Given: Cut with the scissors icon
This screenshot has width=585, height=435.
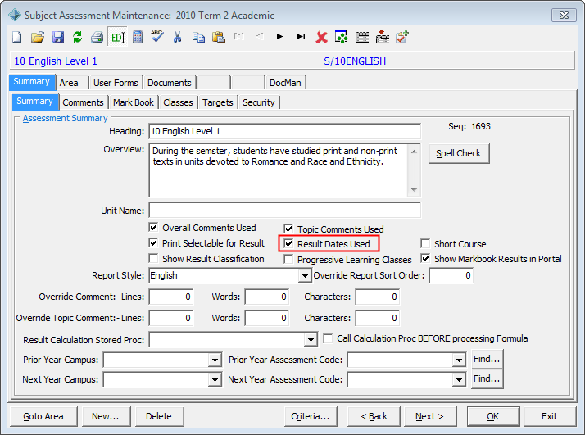Looking at the screenshot, I should (x=177, y=37).
